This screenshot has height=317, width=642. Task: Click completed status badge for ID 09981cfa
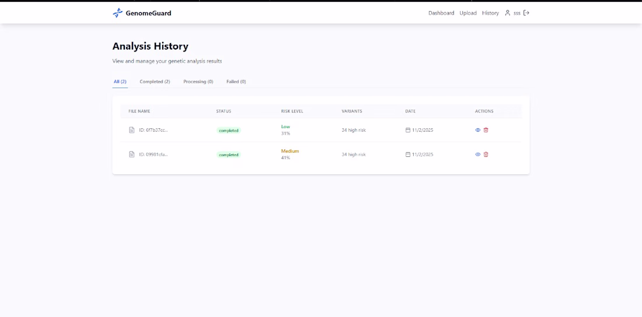229,155
